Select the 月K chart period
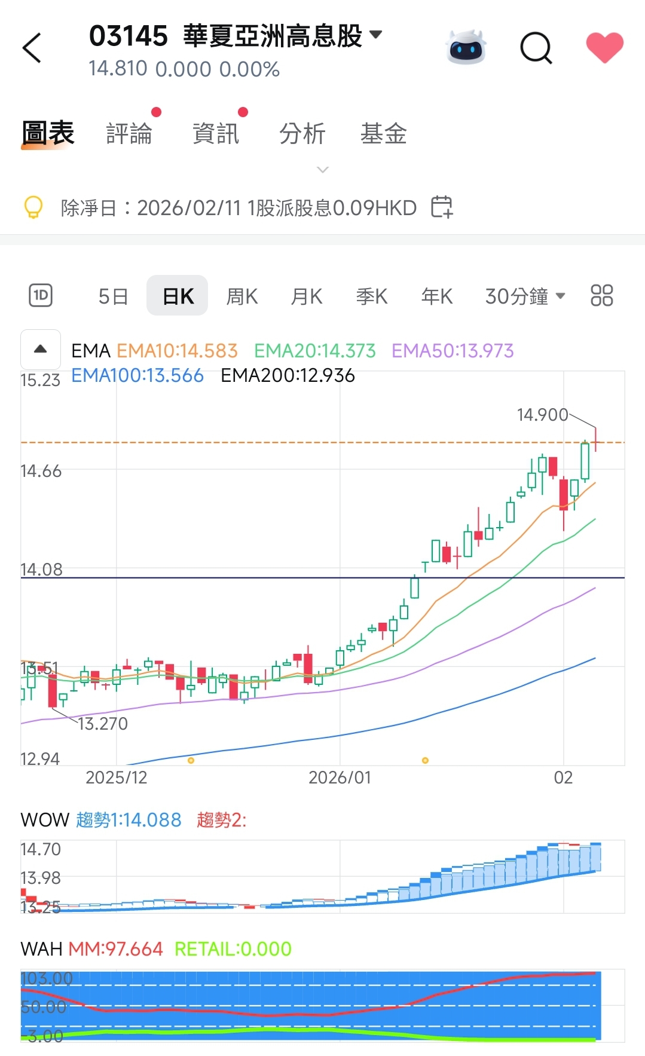This screenshot has width=645, height=1056. (307, 296)
